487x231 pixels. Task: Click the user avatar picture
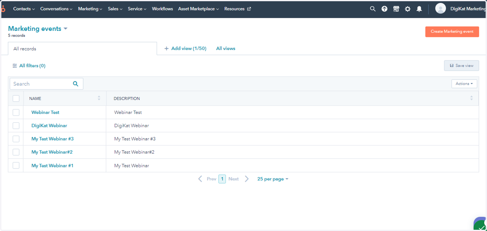(x=440, y=9)
